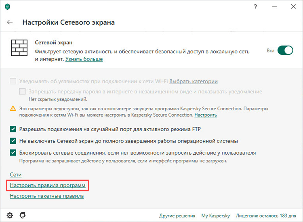Viewport: 303px width, 222px height.
Task: Click the yellow warning triangle icon
Action: [13, 109]
